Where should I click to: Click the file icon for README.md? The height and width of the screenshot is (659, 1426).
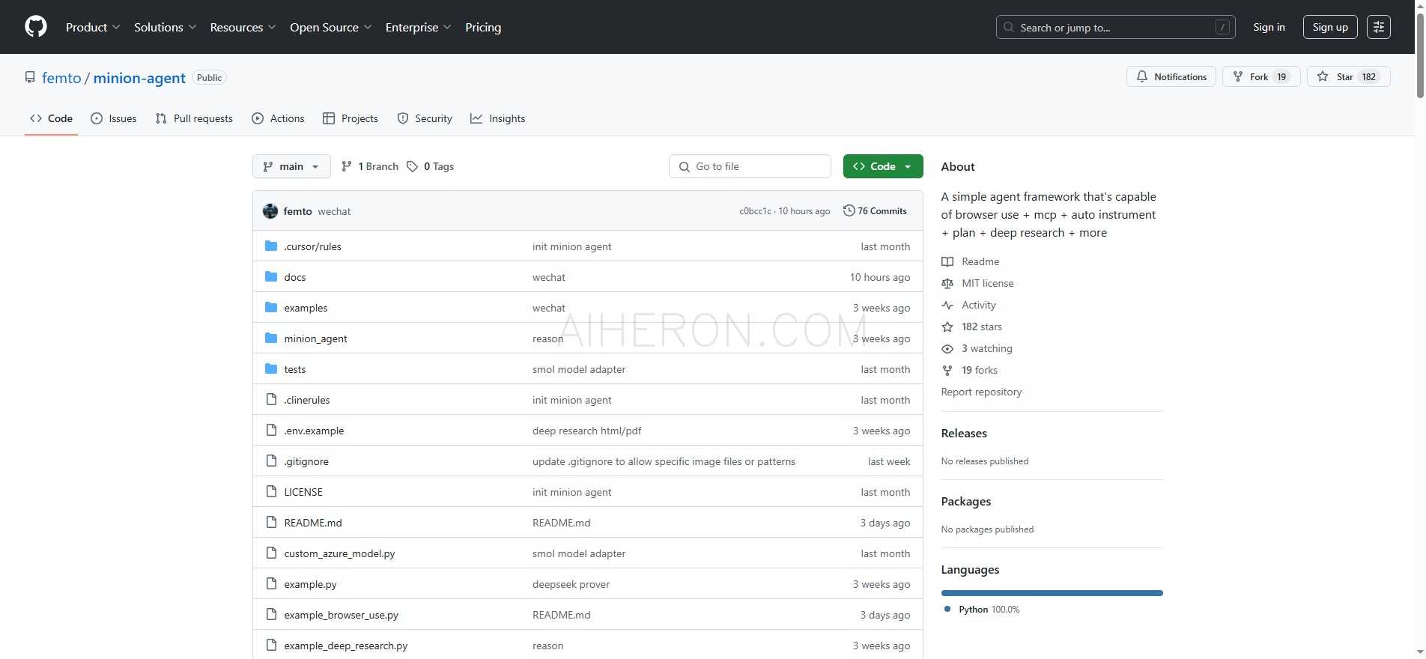coord(271,522)
